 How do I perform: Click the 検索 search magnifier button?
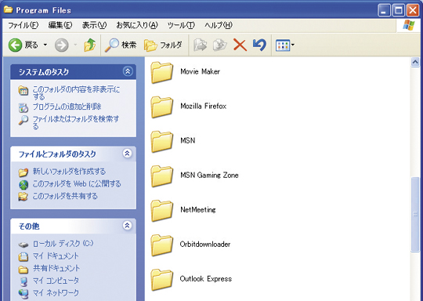[x=121, y=45]
